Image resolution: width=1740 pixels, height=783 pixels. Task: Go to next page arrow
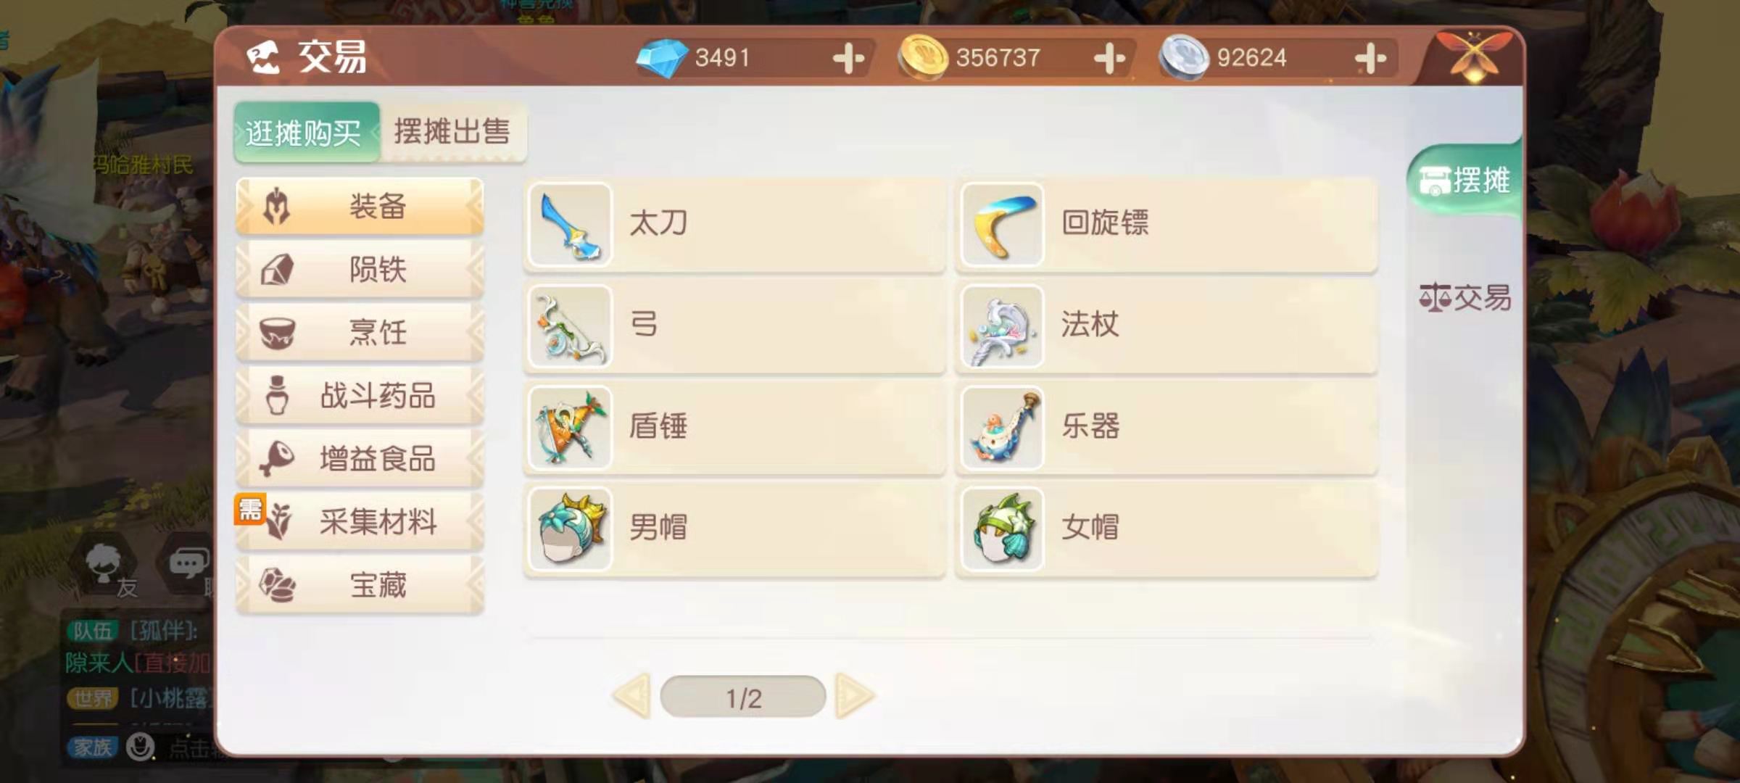[x=854, y=696]
